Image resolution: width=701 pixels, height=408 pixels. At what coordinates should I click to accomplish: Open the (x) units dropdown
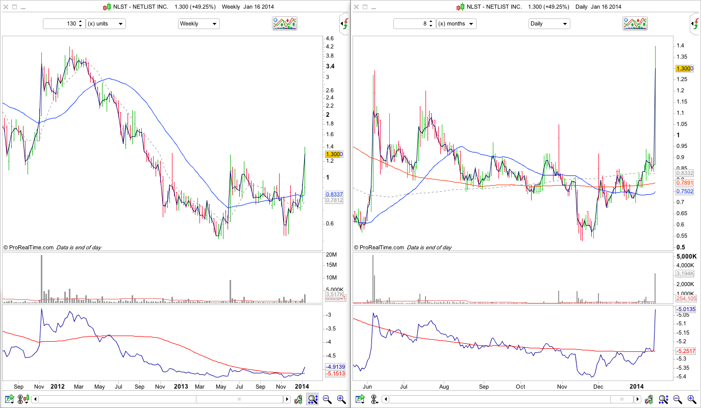pyautogui.click(x=106, y=23)
